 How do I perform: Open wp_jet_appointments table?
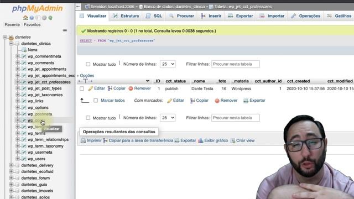[47, 69]
